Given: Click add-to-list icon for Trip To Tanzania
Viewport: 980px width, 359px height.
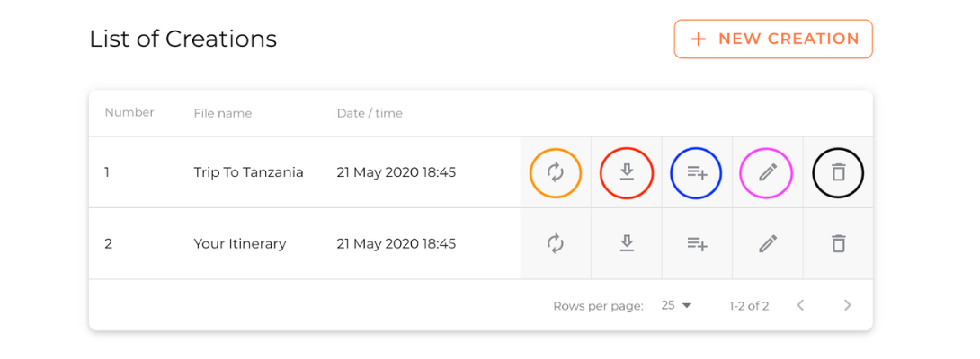Looking at the screenshot, I should 697,173.
